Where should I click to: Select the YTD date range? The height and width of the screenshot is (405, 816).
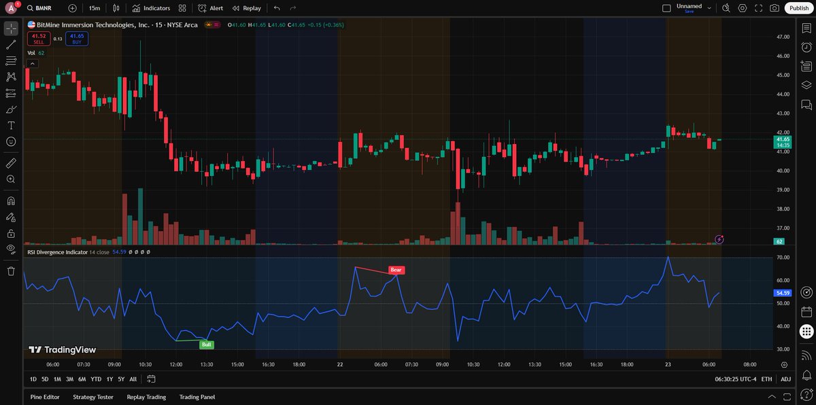click(x=96, y=379)
